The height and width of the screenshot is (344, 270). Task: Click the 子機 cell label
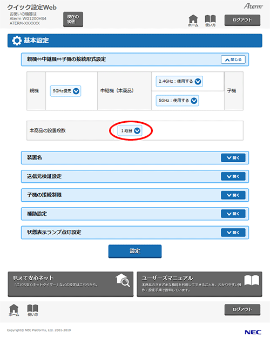[x=232, y=91]
